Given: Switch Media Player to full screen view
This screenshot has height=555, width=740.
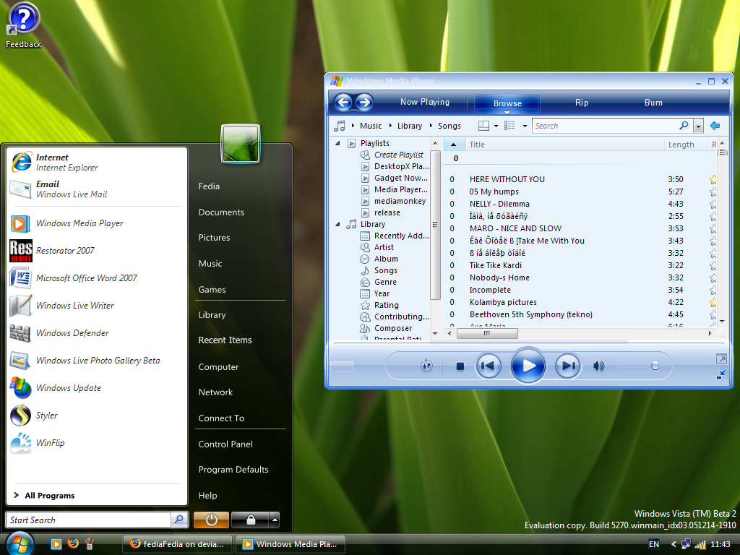Looking at the screenshot, I should pos(721,358).
